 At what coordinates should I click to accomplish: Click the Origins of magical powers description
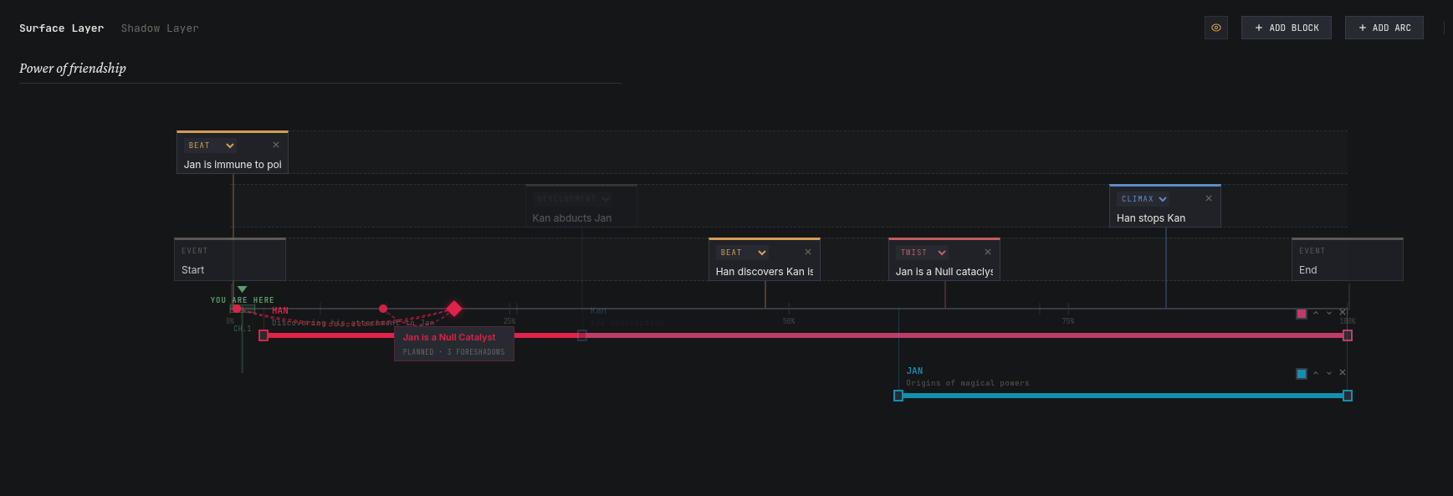(968, 383)
